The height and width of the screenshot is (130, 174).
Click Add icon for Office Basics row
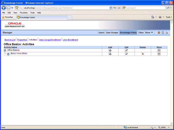point(110,50)
